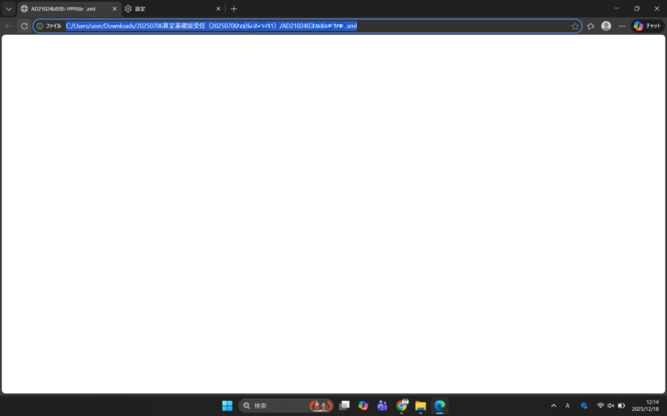Open the Windows Start menu
Viewport: 667px width, 416px height.
click(227, 405)
